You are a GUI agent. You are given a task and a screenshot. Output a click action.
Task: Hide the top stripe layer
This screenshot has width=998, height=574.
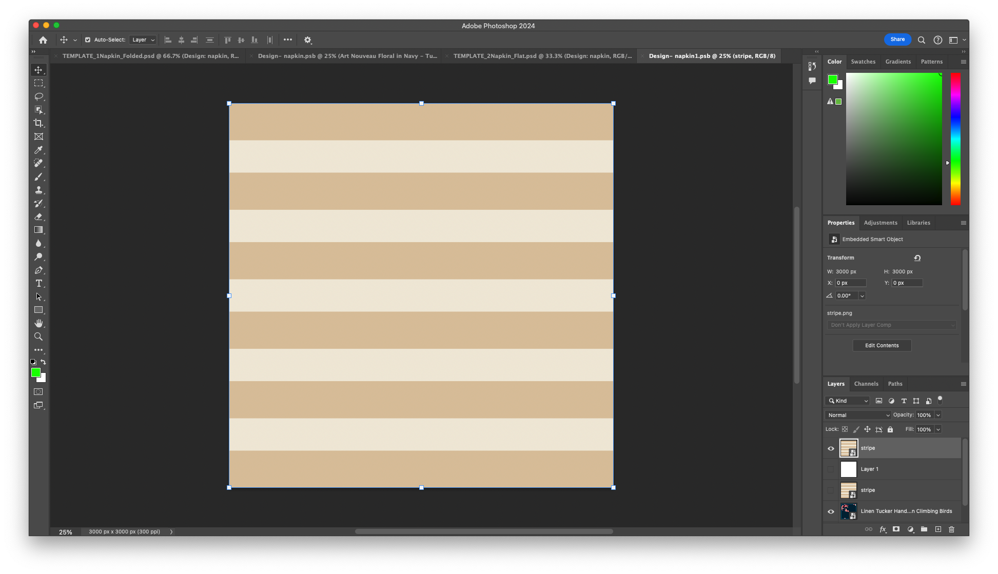(831, 448)
